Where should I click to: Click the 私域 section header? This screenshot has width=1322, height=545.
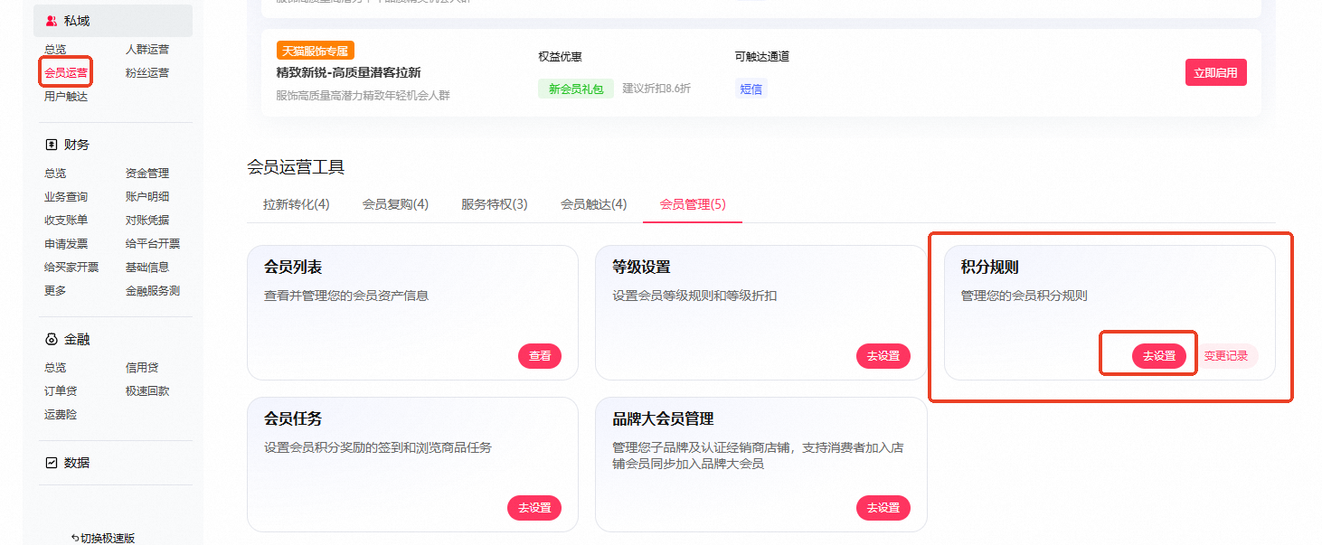113,21
